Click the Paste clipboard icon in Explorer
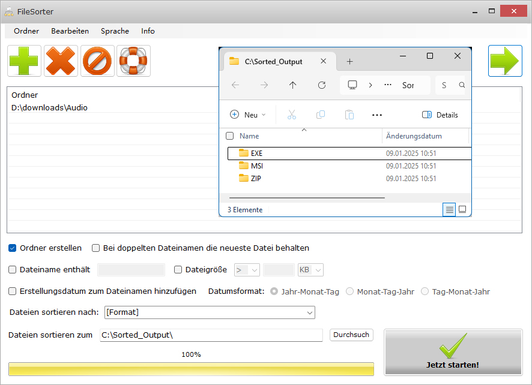The image size is (532, 385). coord(349,115)
